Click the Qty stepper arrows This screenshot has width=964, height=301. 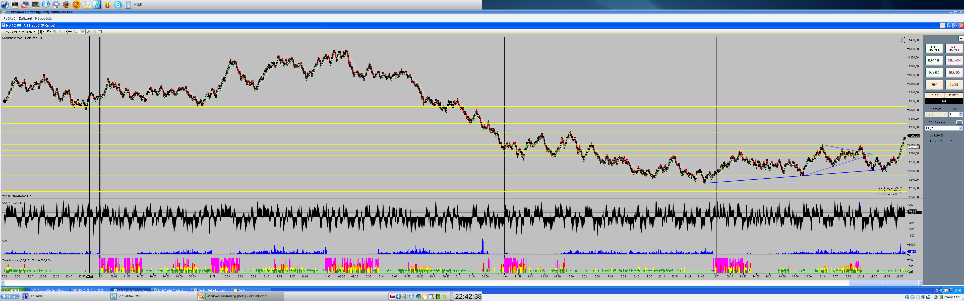[x=961, y=114]
